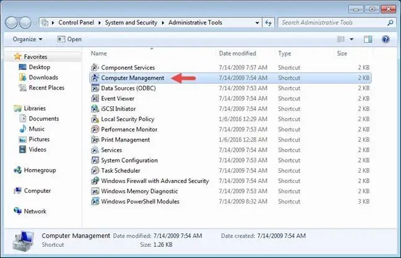Open the Organize dropdown menu
The height and width of the screenshot is (258, 401).
(x=27, y=39)
